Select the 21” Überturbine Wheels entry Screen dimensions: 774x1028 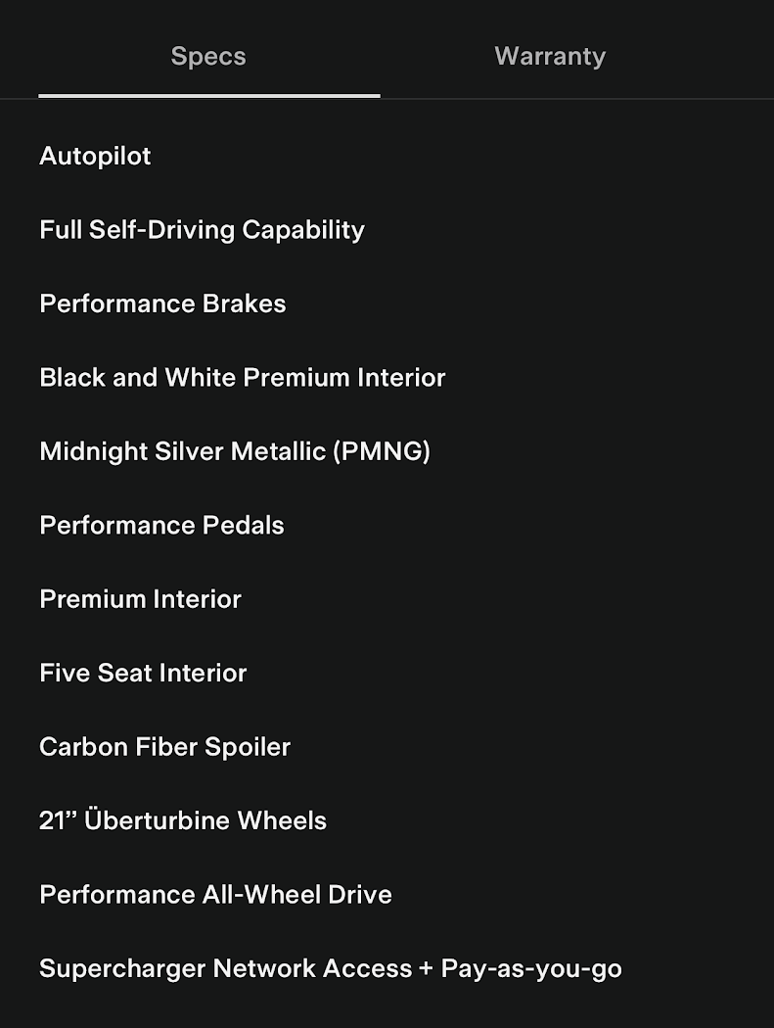(183, 820)
